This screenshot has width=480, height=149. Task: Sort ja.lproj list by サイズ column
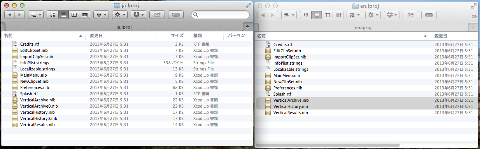tap(173, 36)
